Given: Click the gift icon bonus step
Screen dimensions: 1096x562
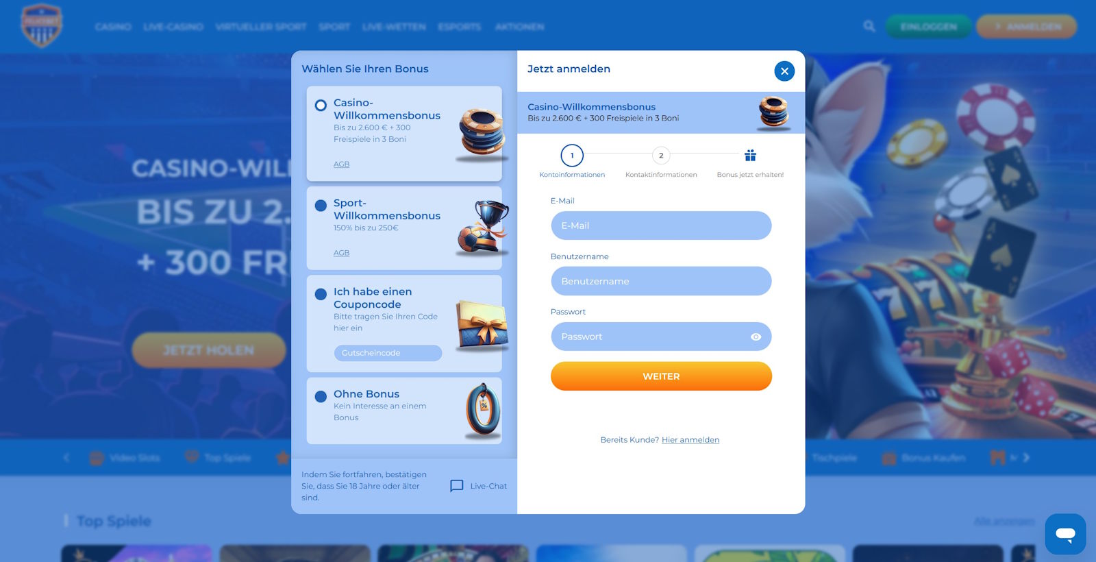Looking at the screenshot, I should click(750, 156).
